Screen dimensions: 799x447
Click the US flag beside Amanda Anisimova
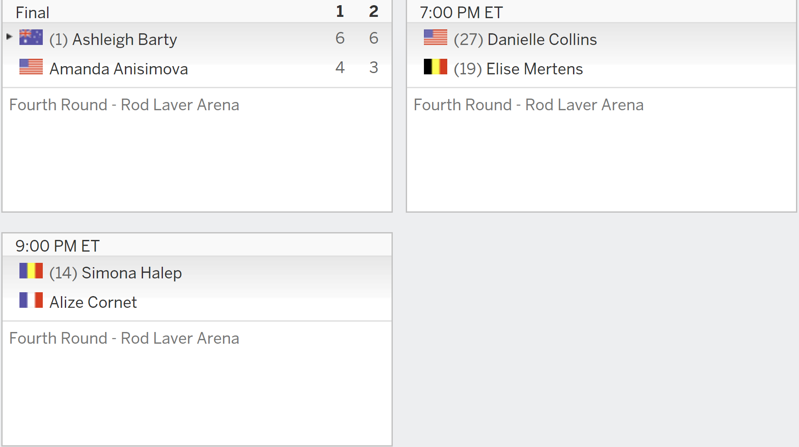pyautogui.click(x=31, y=67)
